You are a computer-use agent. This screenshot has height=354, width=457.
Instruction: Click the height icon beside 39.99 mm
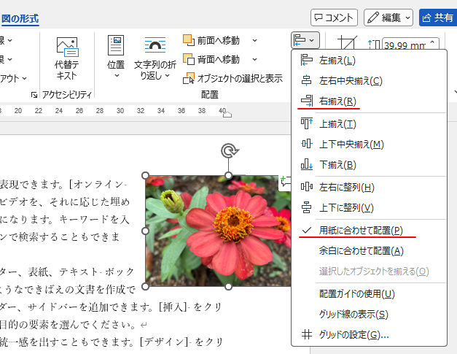tap(374, 45)
